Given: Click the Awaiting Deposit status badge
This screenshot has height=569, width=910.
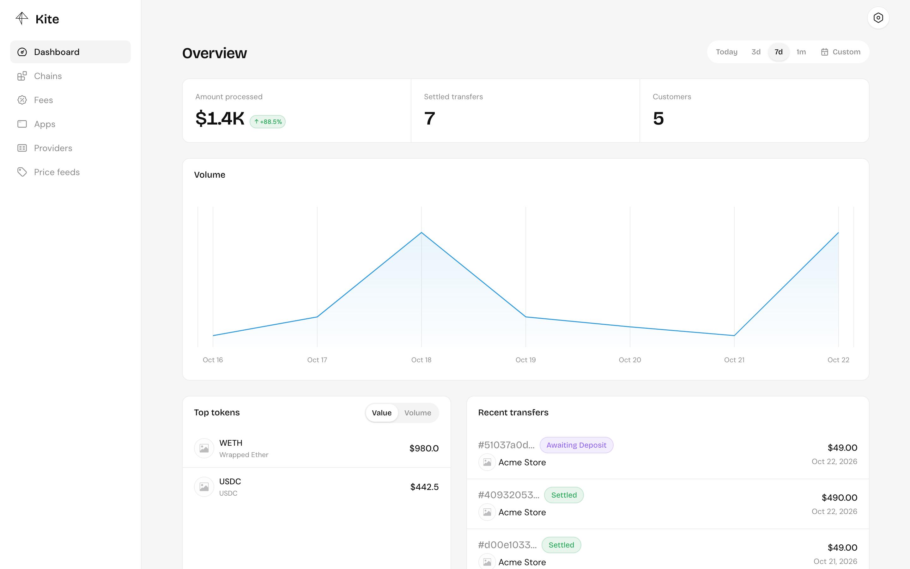Looking at the screenshot, I should click(x=576, y=445).
